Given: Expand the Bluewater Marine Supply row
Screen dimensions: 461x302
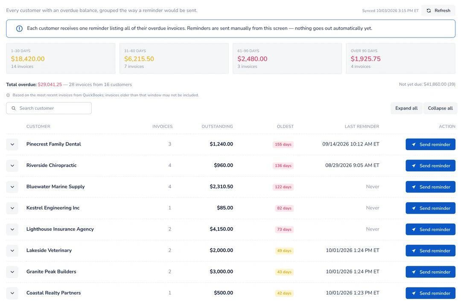Looking at the screenshot, I should click(12, 187).
